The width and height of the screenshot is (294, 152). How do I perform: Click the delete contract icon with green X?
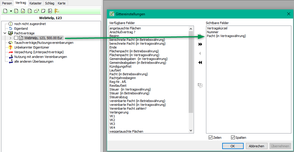pyautogui.click(x=23, y=11)
